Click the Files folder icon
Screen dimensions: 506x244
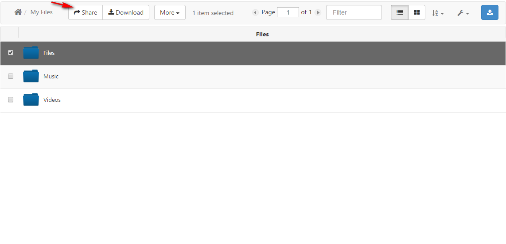[31, 53]
